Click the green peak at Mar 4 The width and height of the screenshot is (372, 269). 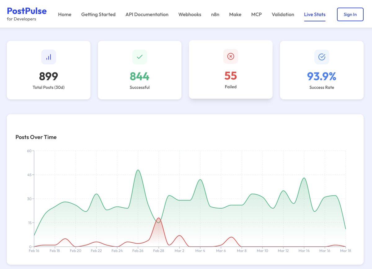pyautogui.click(x=200, y=180)
